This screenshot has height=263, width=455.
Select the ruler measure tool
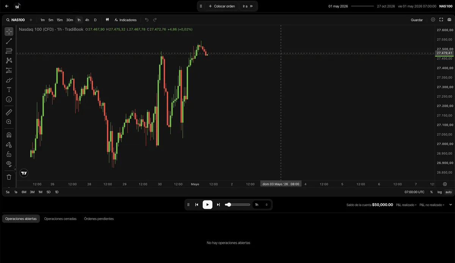click(9, 112)
